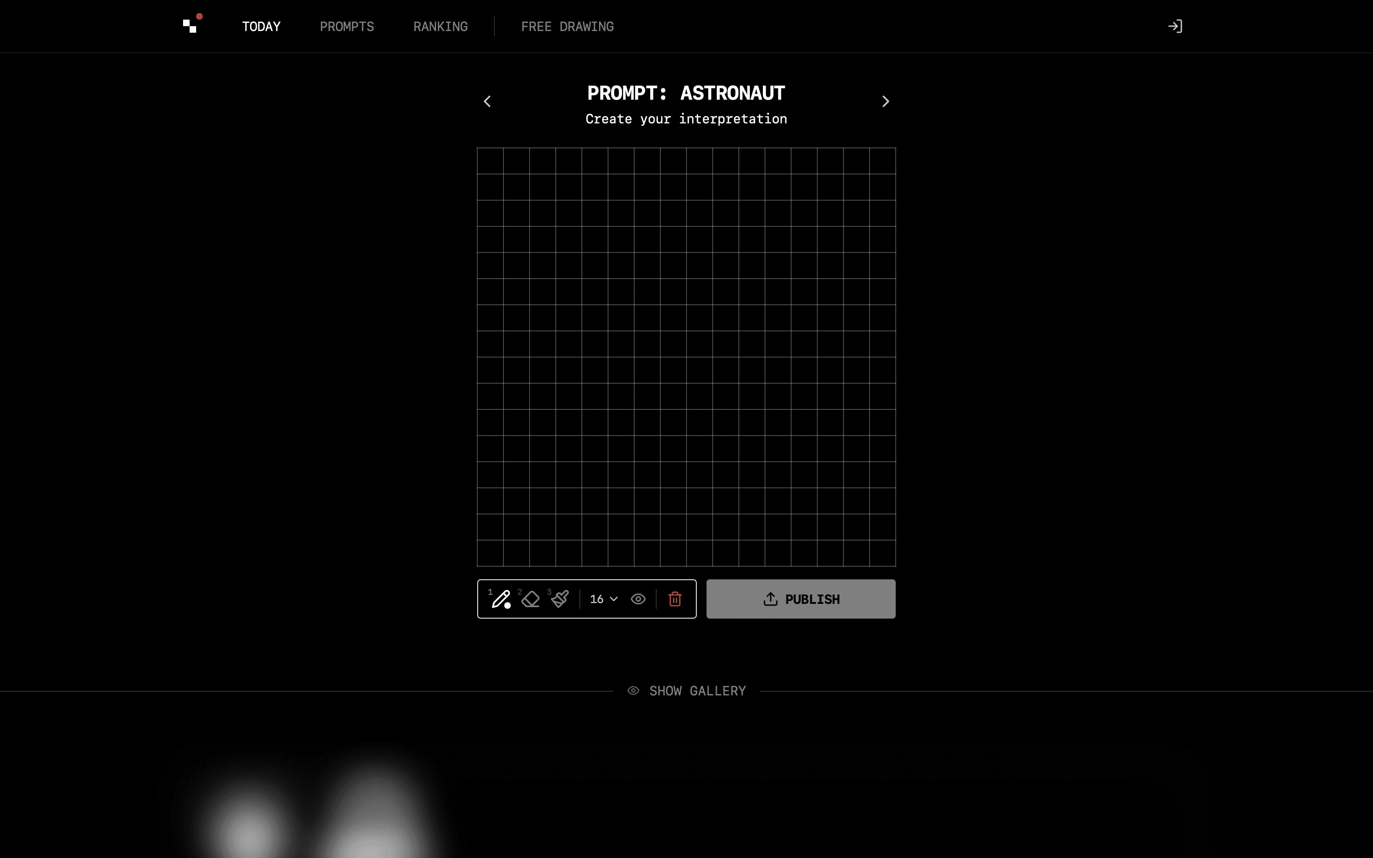Viewport: 1373px width, 858px height.
Task: Go to the next prompt with right chevron
Action: pos(886,102)
